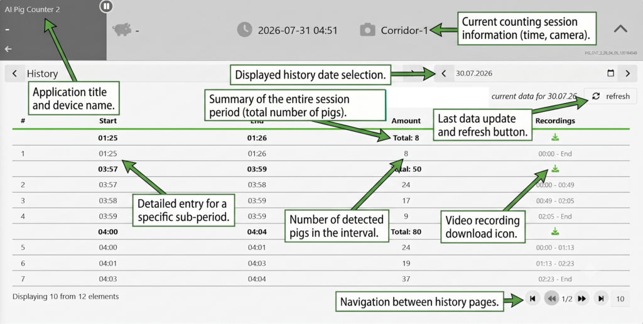The image size is (643, 324).
Task: Click the refresh button
Action: tap(610, 96)
